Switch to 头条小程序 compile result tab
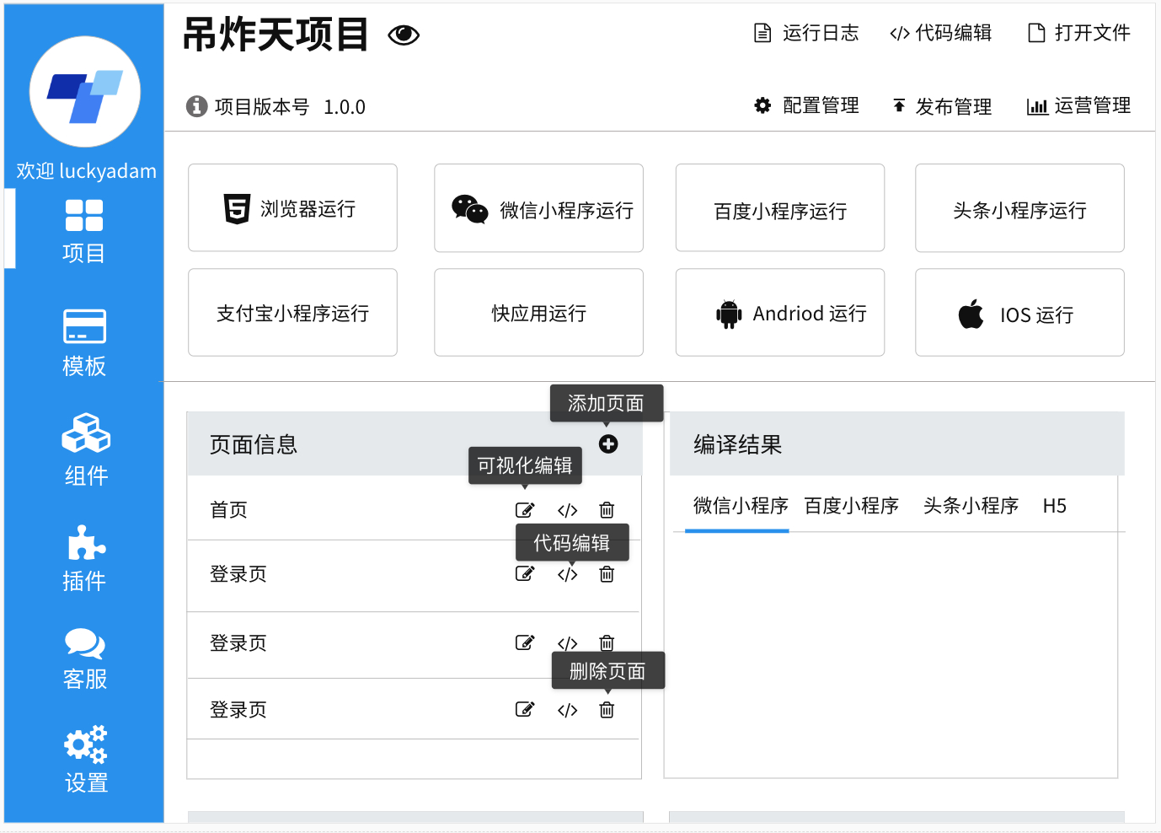The width and height of the screenshot is (1161, 833). 971,506
